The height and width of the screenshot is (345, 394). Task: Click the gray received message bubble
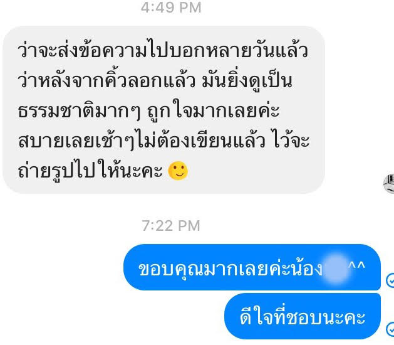click(x=163, y=110)
